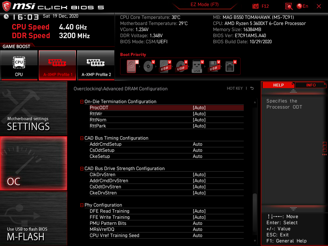The width and height of the screenshot is (328, 246).
Task: Select the first hard disk boot device icon
Action: (132, 66)
